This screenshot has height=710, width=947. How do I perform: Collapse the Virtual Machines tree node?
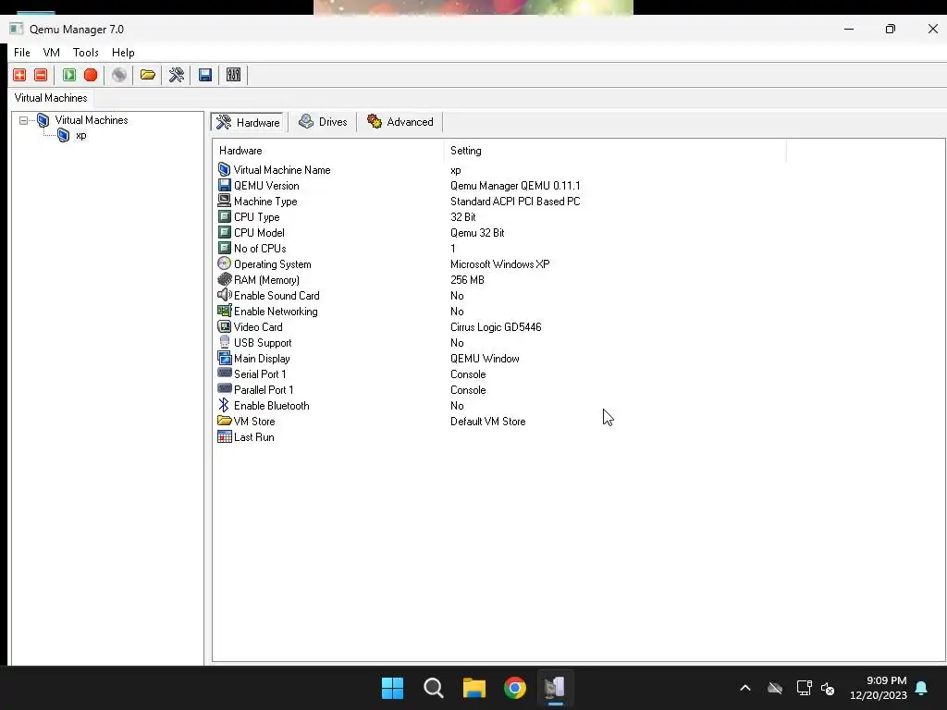click(23, 120)
